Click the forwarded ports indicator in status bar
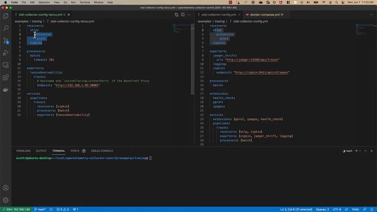The image size is (377, 212). tap(75, 210)
